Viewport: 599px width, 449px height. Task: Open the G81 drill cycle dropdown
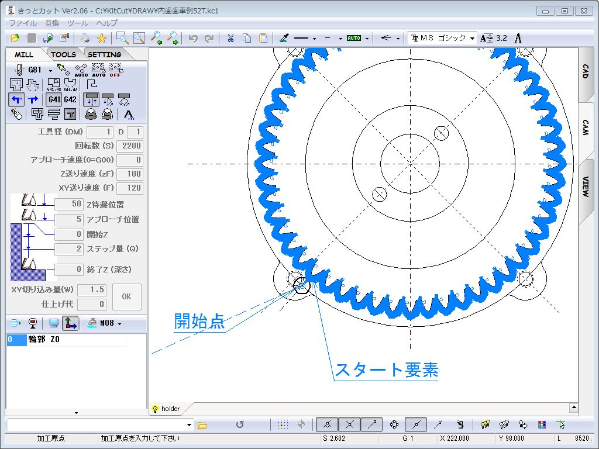tap(50, 71)
